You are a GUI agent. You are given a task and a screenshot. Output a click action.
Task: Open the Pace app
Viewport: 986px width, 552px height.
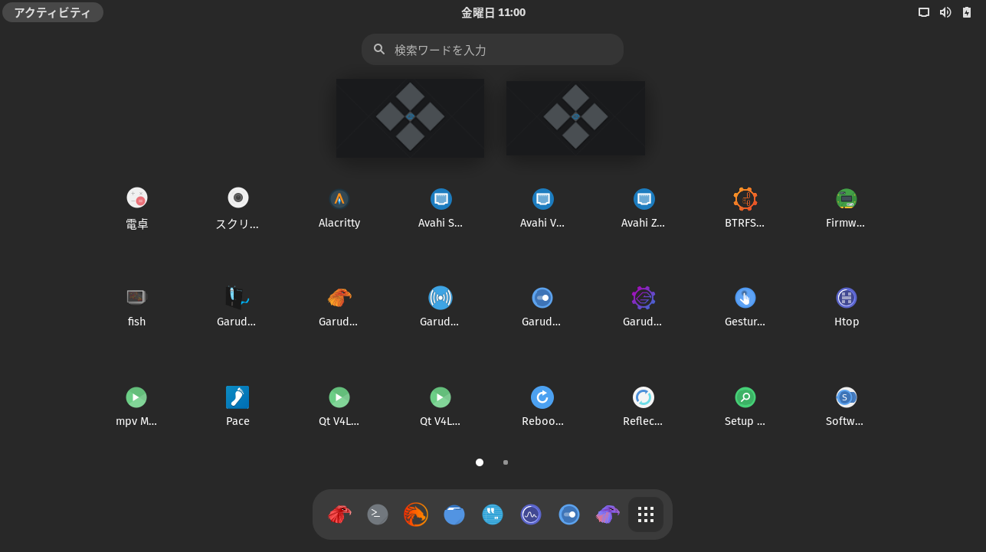pyautogui.click(x=237, y=406)
